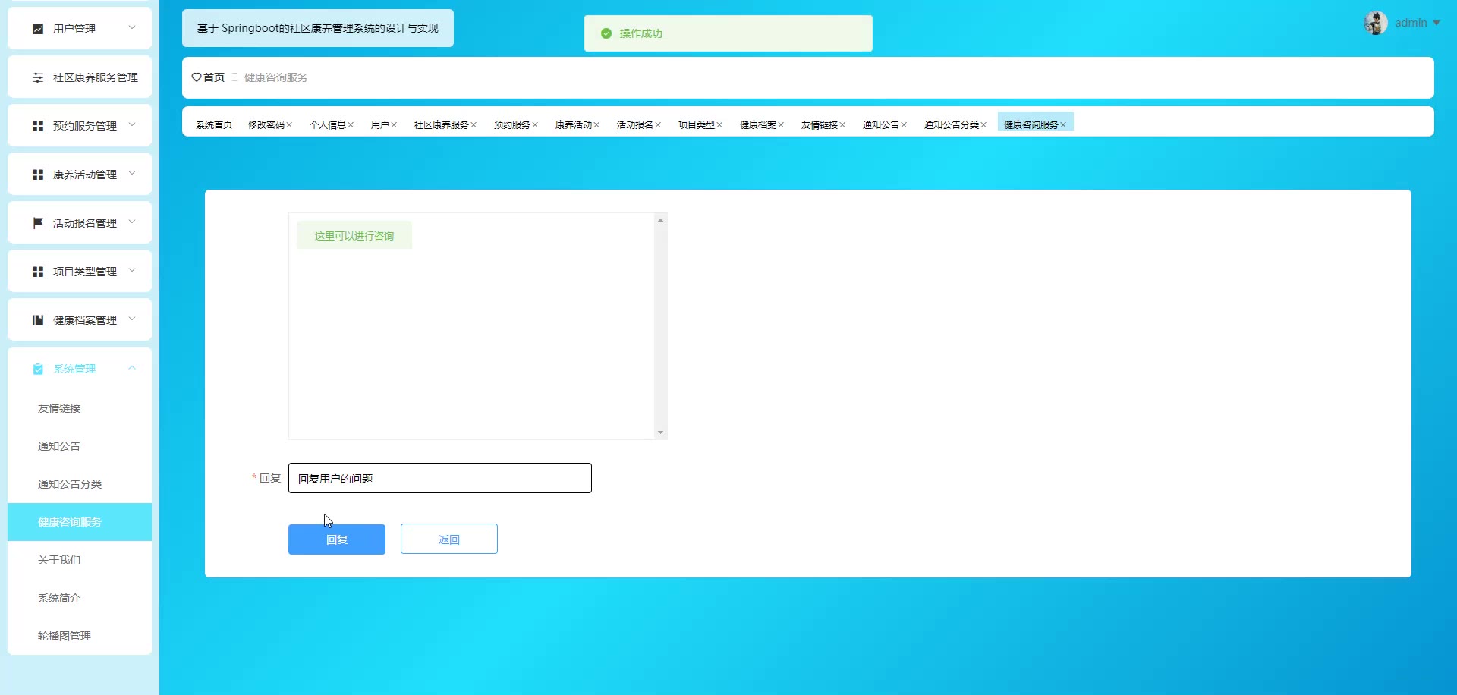The height and width of the screenshot is (695, 1457).
Task: Close the 友情链接 tab
Action: 842,125
